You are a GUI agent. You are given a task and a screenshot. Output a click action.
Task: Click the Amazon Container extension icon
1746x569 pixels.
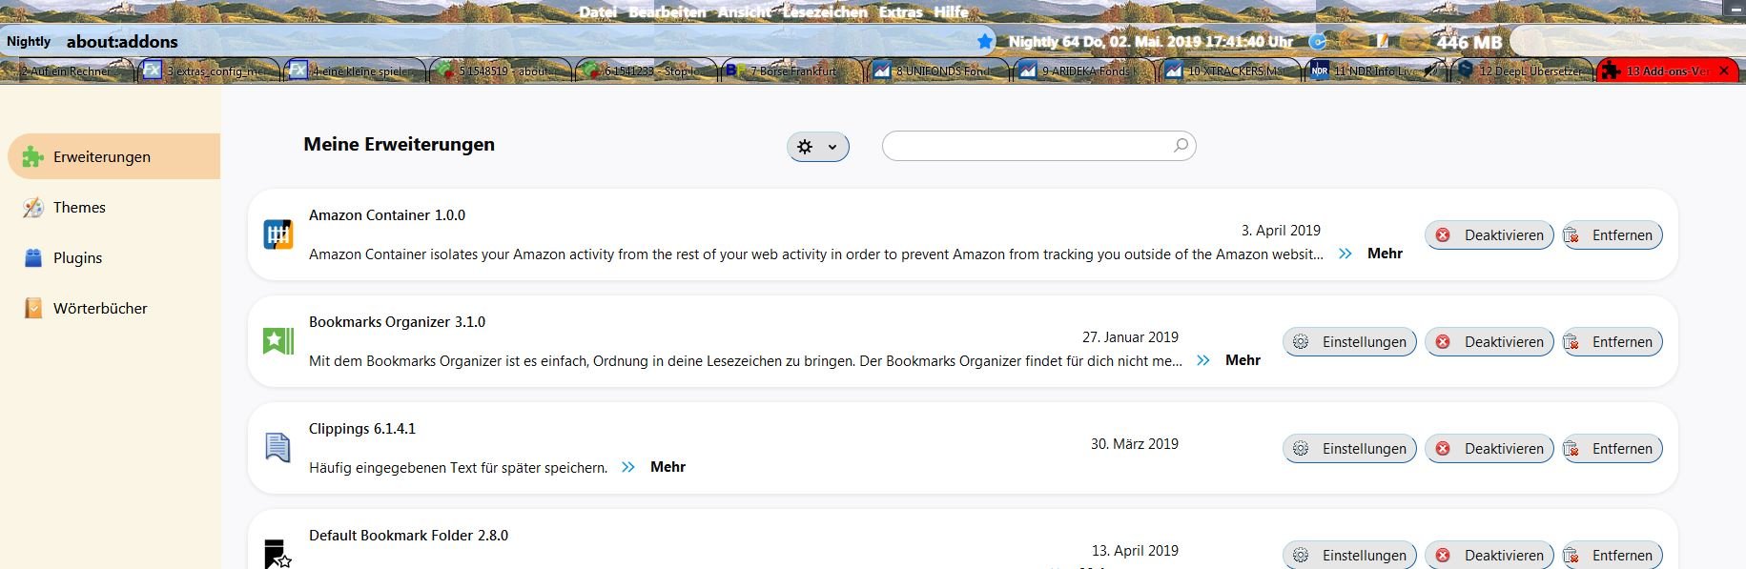click(x=277, y=234)
